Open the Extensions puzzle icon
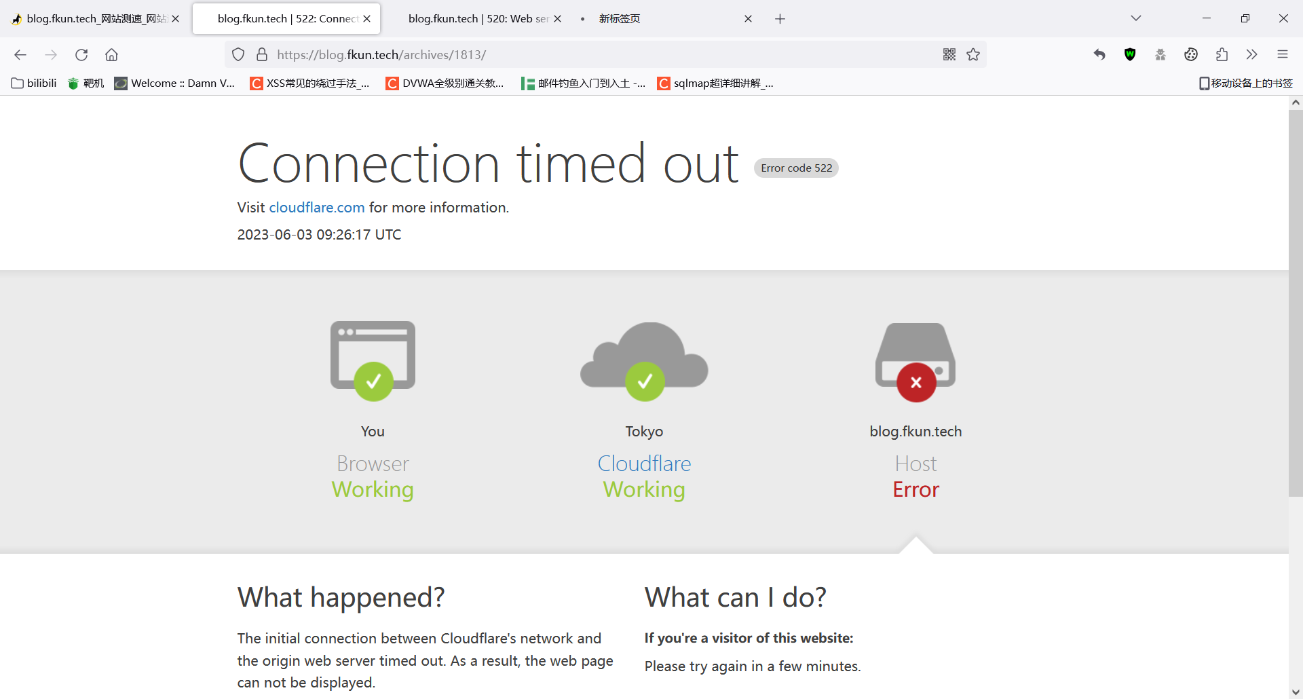Viewport: 1303px width, 699px height. 1222,55
